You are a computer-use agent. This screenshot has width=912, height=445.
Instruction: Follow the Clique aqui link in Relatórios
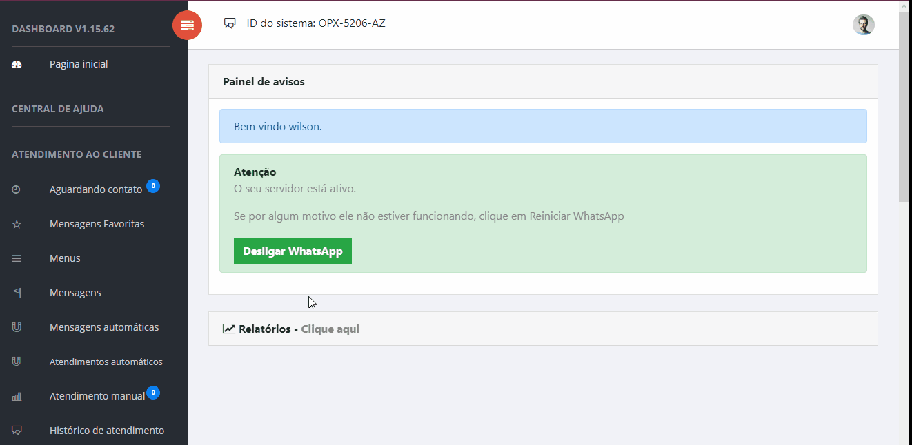point(330,329)
